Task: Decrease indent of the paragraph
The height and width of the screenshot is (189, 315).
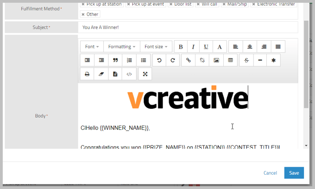Action: pos(101,60)
